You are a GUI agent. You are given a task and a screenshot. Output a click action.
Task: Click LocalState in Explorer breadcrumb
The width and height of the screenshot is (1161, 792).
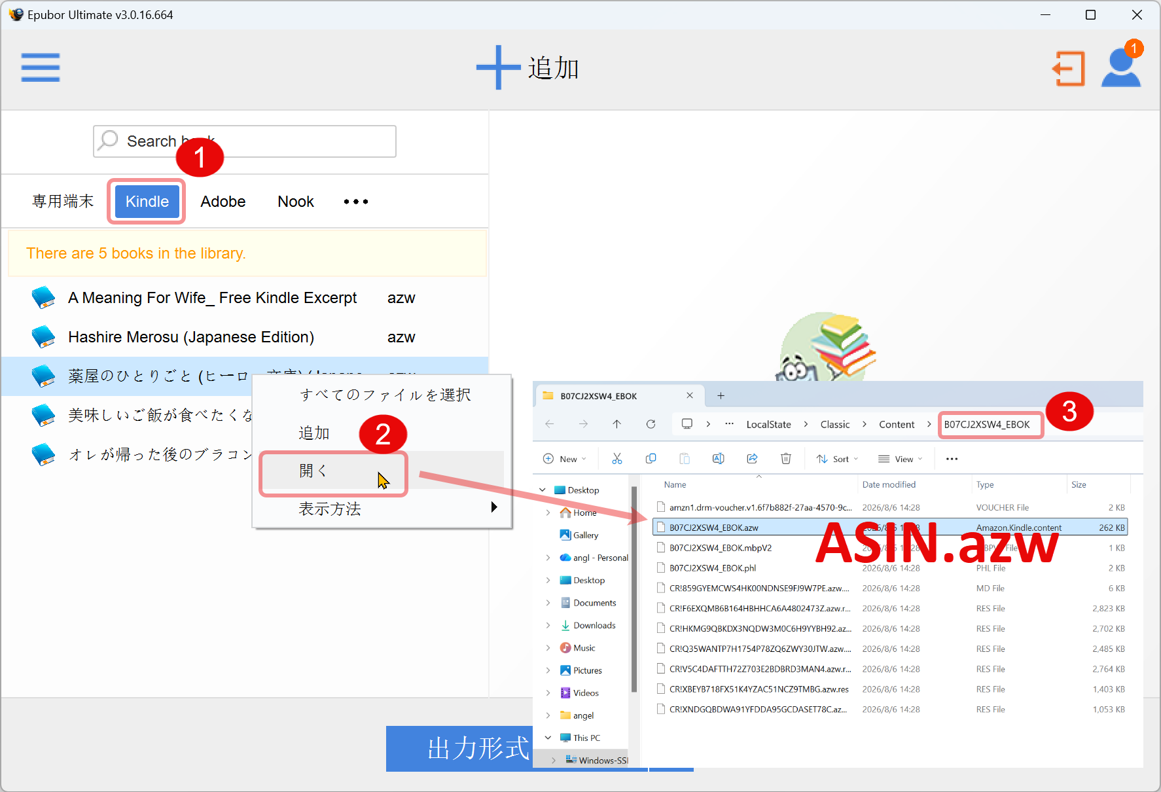coord(769,424)
